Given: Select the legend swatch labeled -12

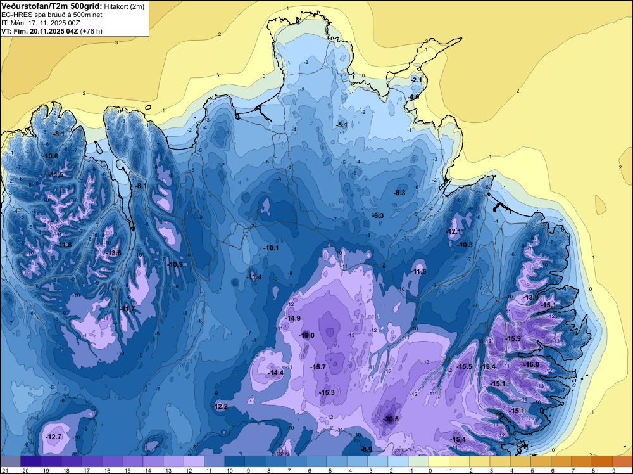Looking at the screenshot, I should point(194,461).
